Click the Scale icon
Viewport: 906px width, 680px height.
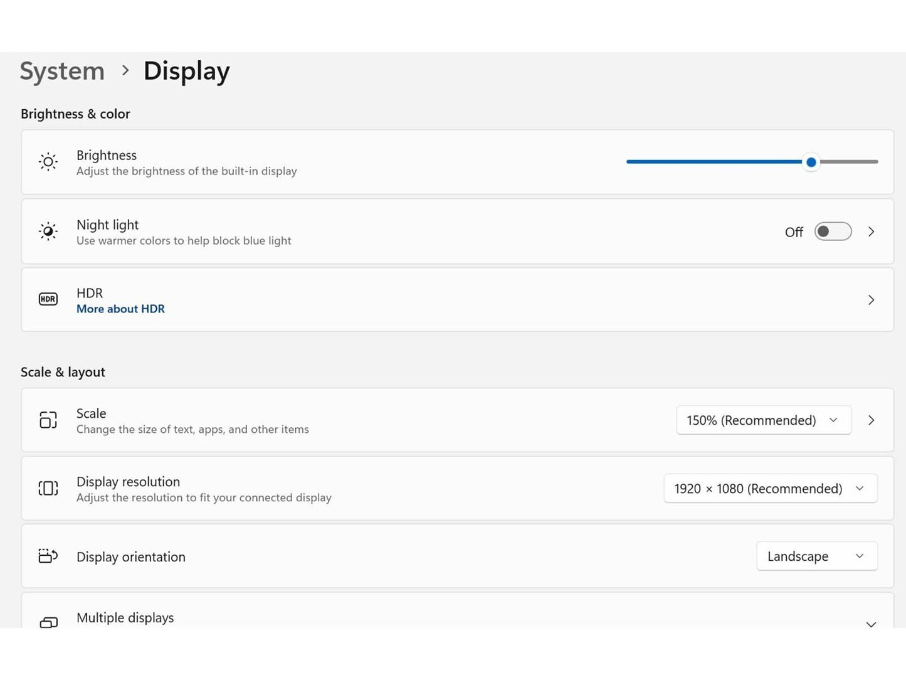click(x=48, y=420)
